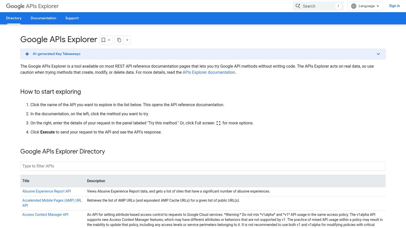The width and height of the screenshot is (406, 228).
Task: Click the sparkle icon on the Key Takeaways banner
Action: pyautogui.click(x=27, y=54)
